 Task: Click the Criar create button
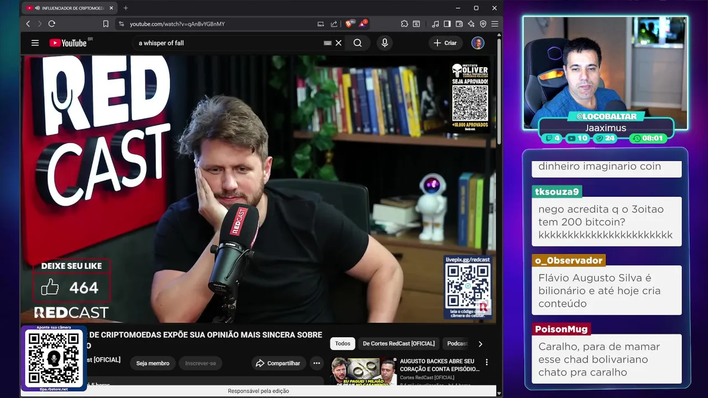pos(445,43)
